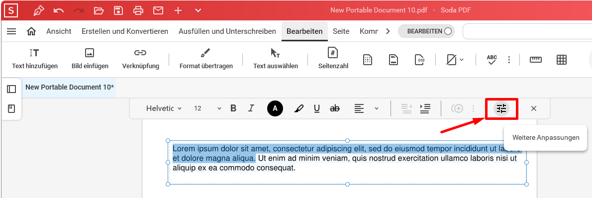Screen dimensions: 592x198
Task: Select the pen sign tool in title bar
Action: (x=38, y=10)
